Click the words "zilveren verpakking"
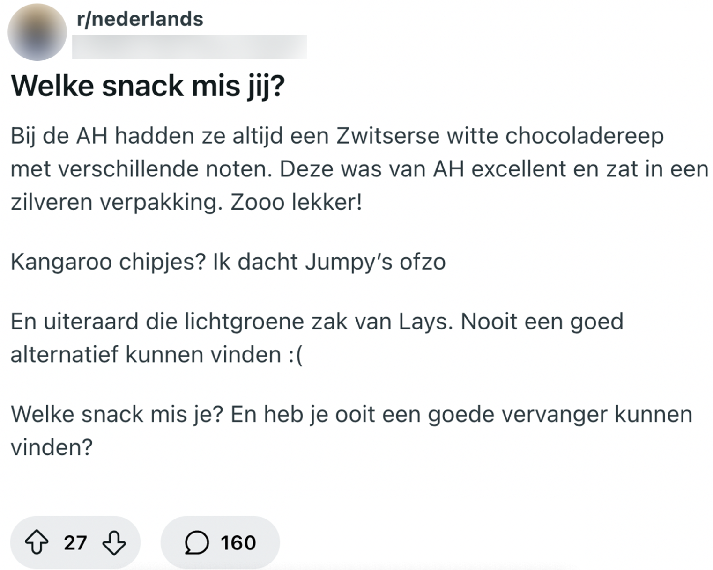Screen dimensions: 713x570 pos(116,203)
